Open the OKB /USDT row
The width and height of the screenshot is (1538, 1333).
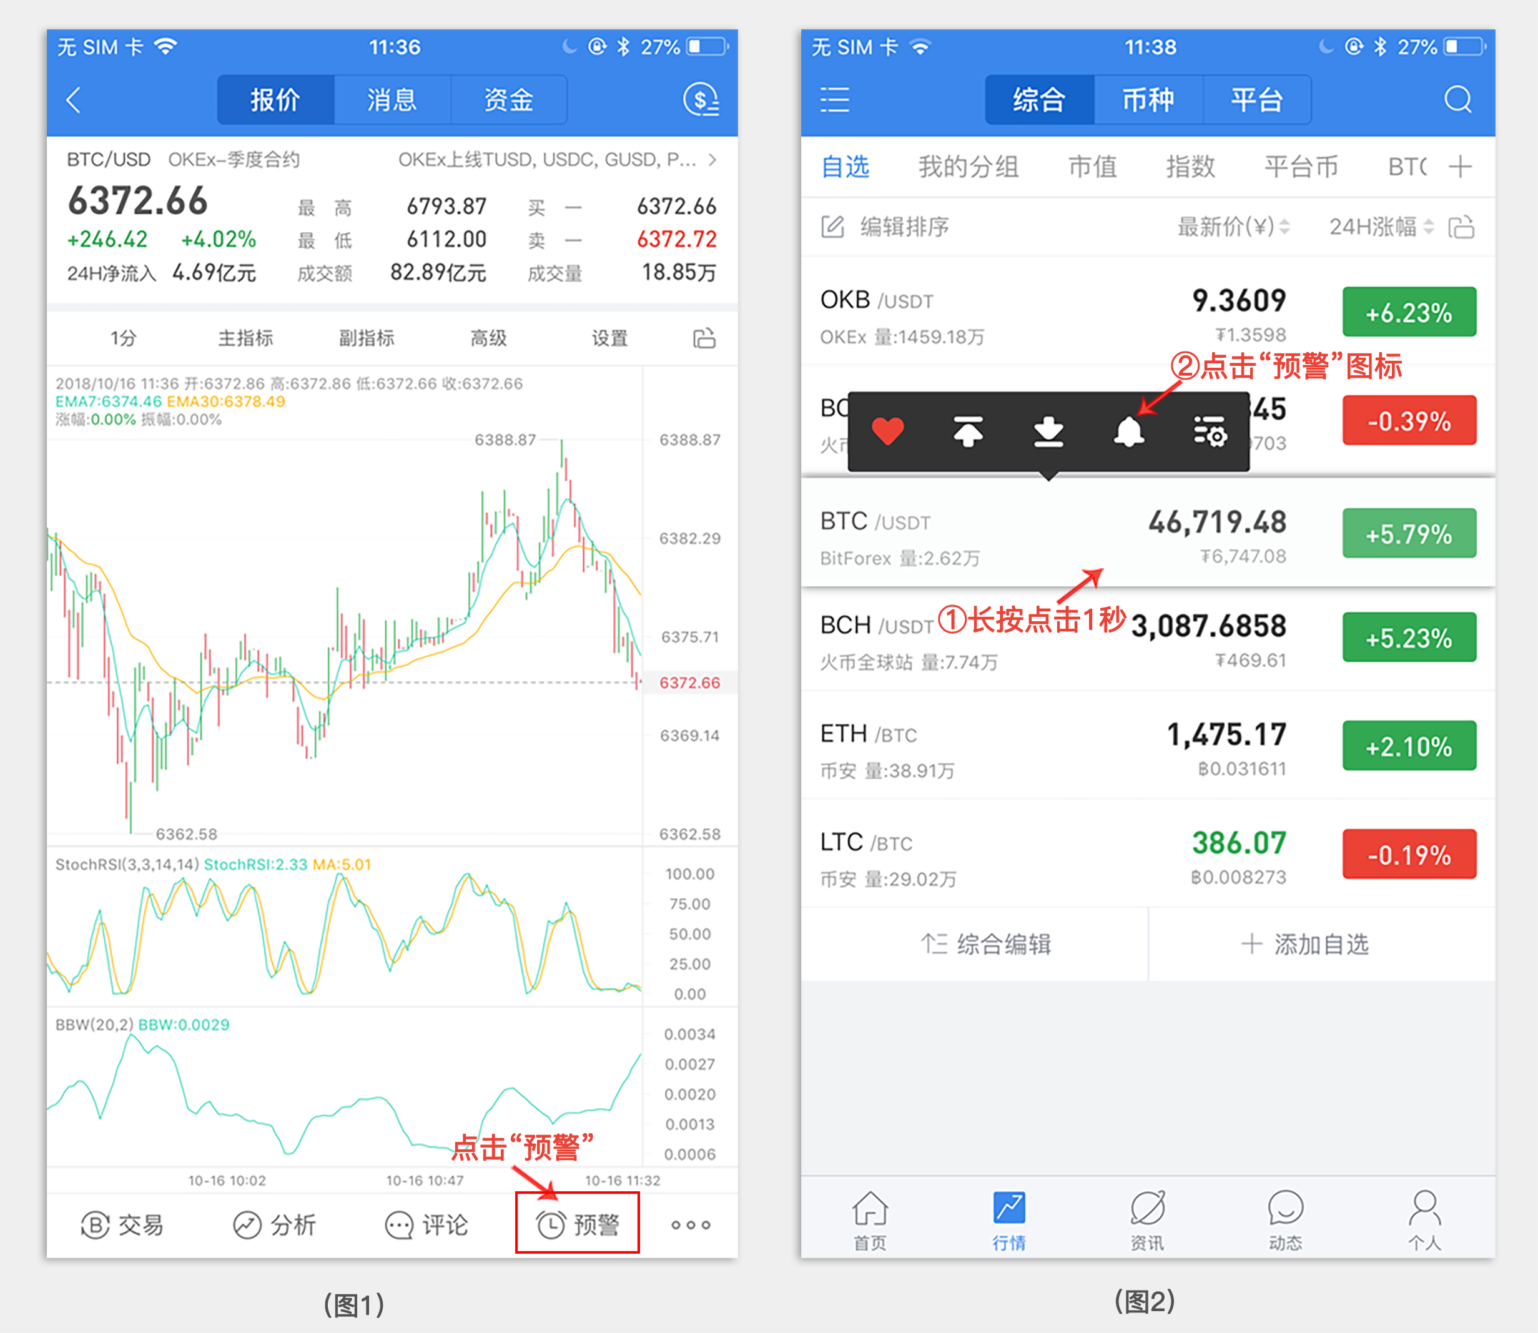1148,312
